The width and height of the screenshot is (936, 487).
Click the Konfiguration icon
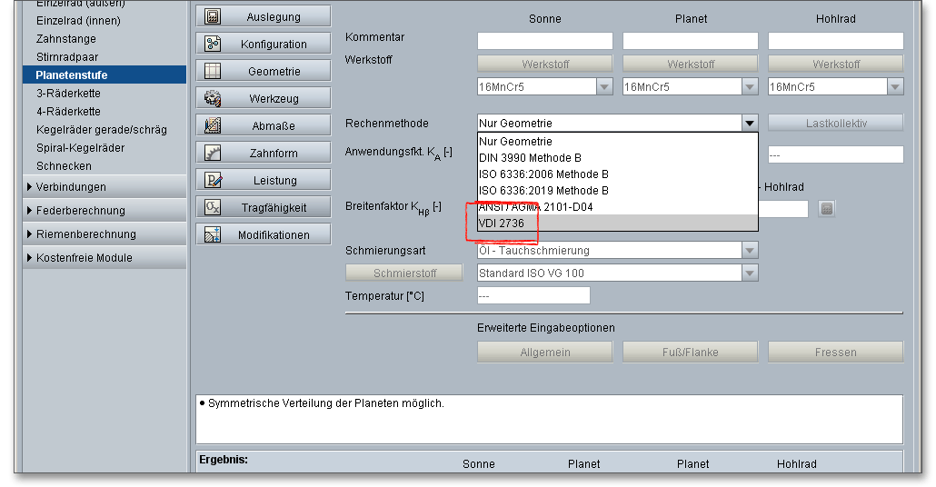213,44
